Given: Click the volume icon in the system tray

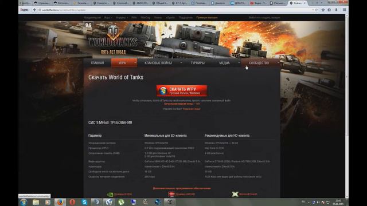Looking at the screenshot, I should pos(318,202).
